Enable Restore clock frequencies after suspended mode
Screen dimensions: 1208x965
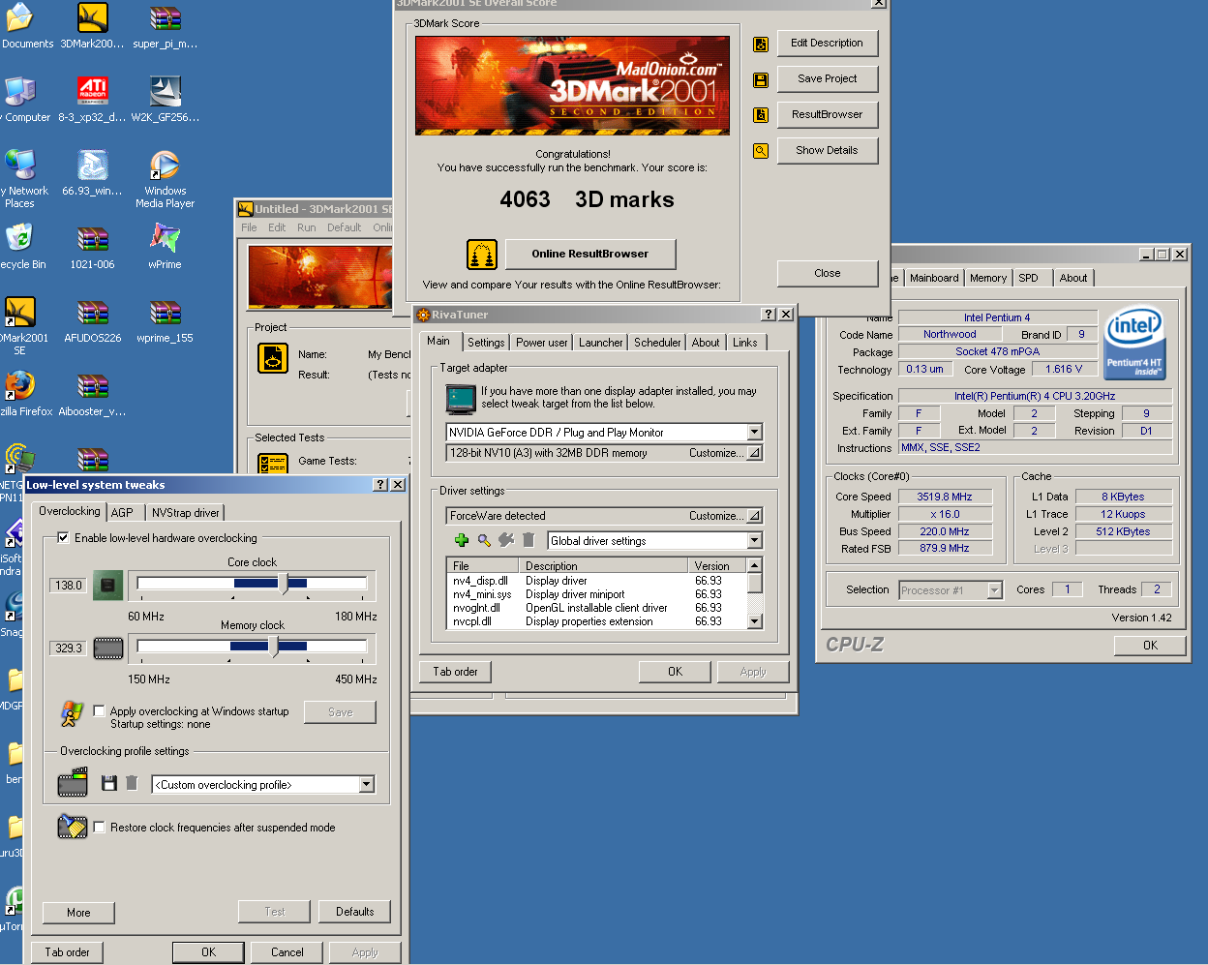[x=99, y=828]
